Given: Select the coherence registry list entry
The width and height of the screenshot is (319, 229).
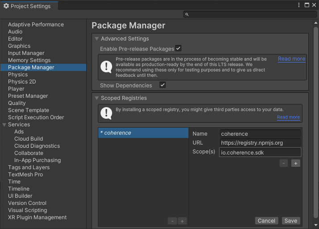Looking at the screenshot, I should pos(143,133).
